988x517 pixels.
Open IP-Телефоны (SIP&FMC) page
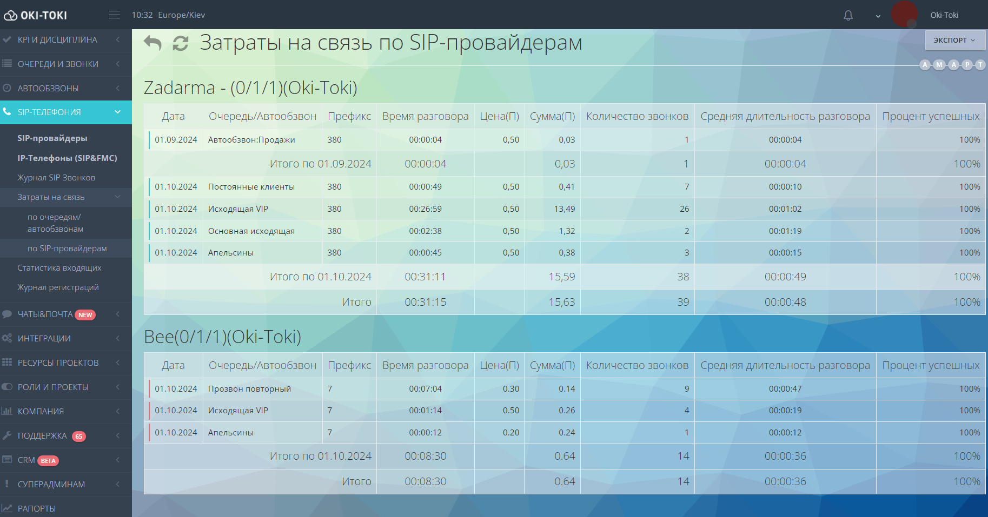67,158
